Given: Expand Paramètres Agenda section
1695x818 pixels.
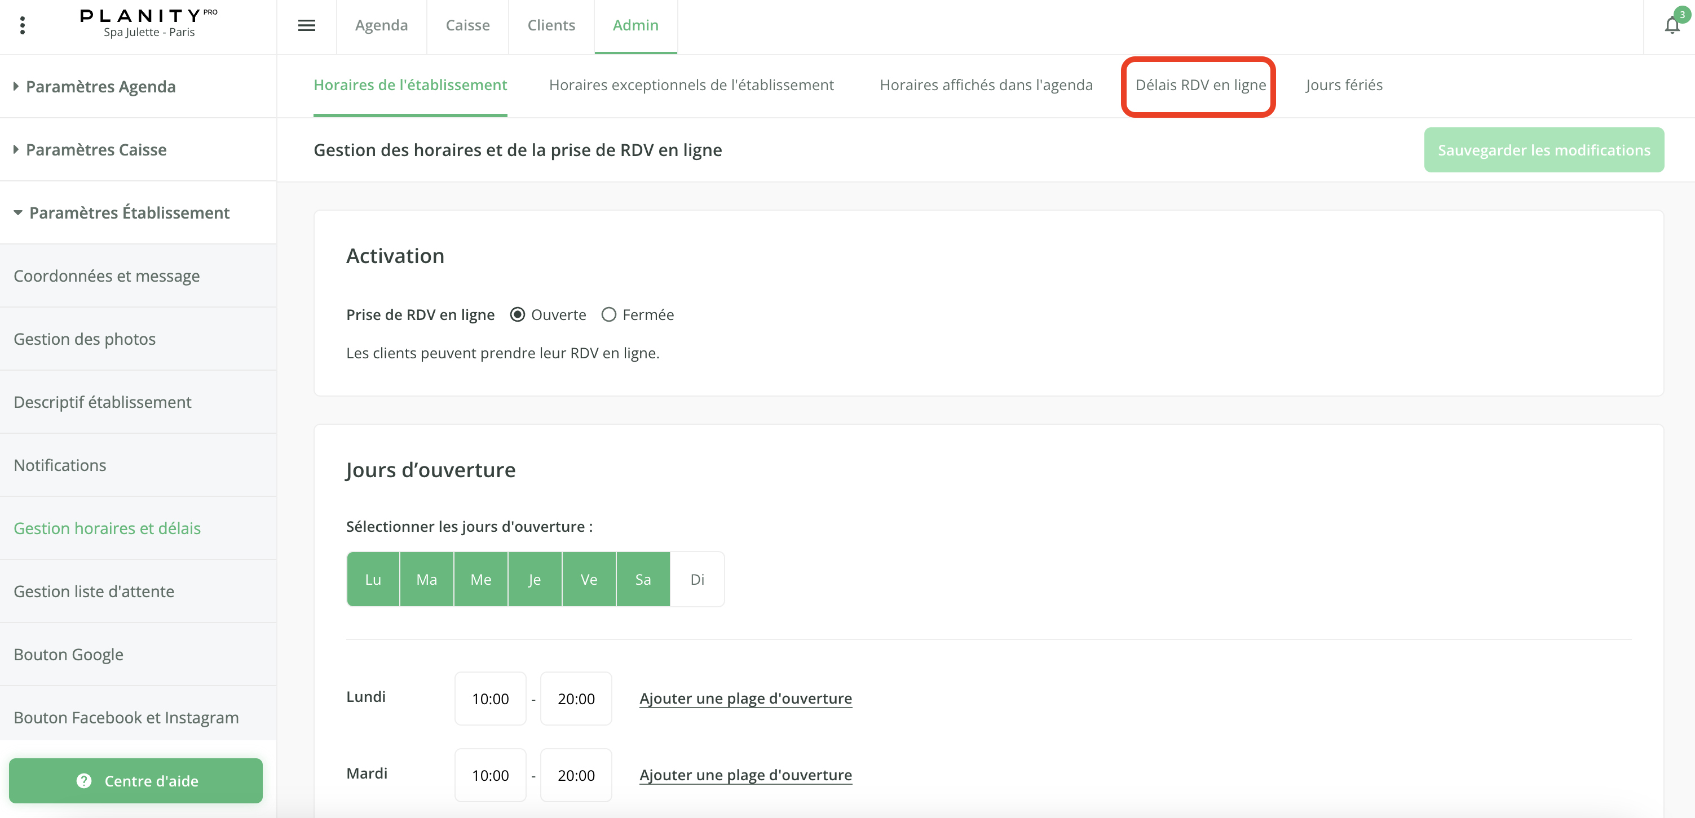Looking at the screenshot, I should 100,87.
